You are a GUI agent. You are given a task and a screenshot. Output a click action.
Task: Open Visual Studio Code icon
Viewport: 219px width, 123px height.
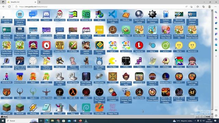coord(113,14)
